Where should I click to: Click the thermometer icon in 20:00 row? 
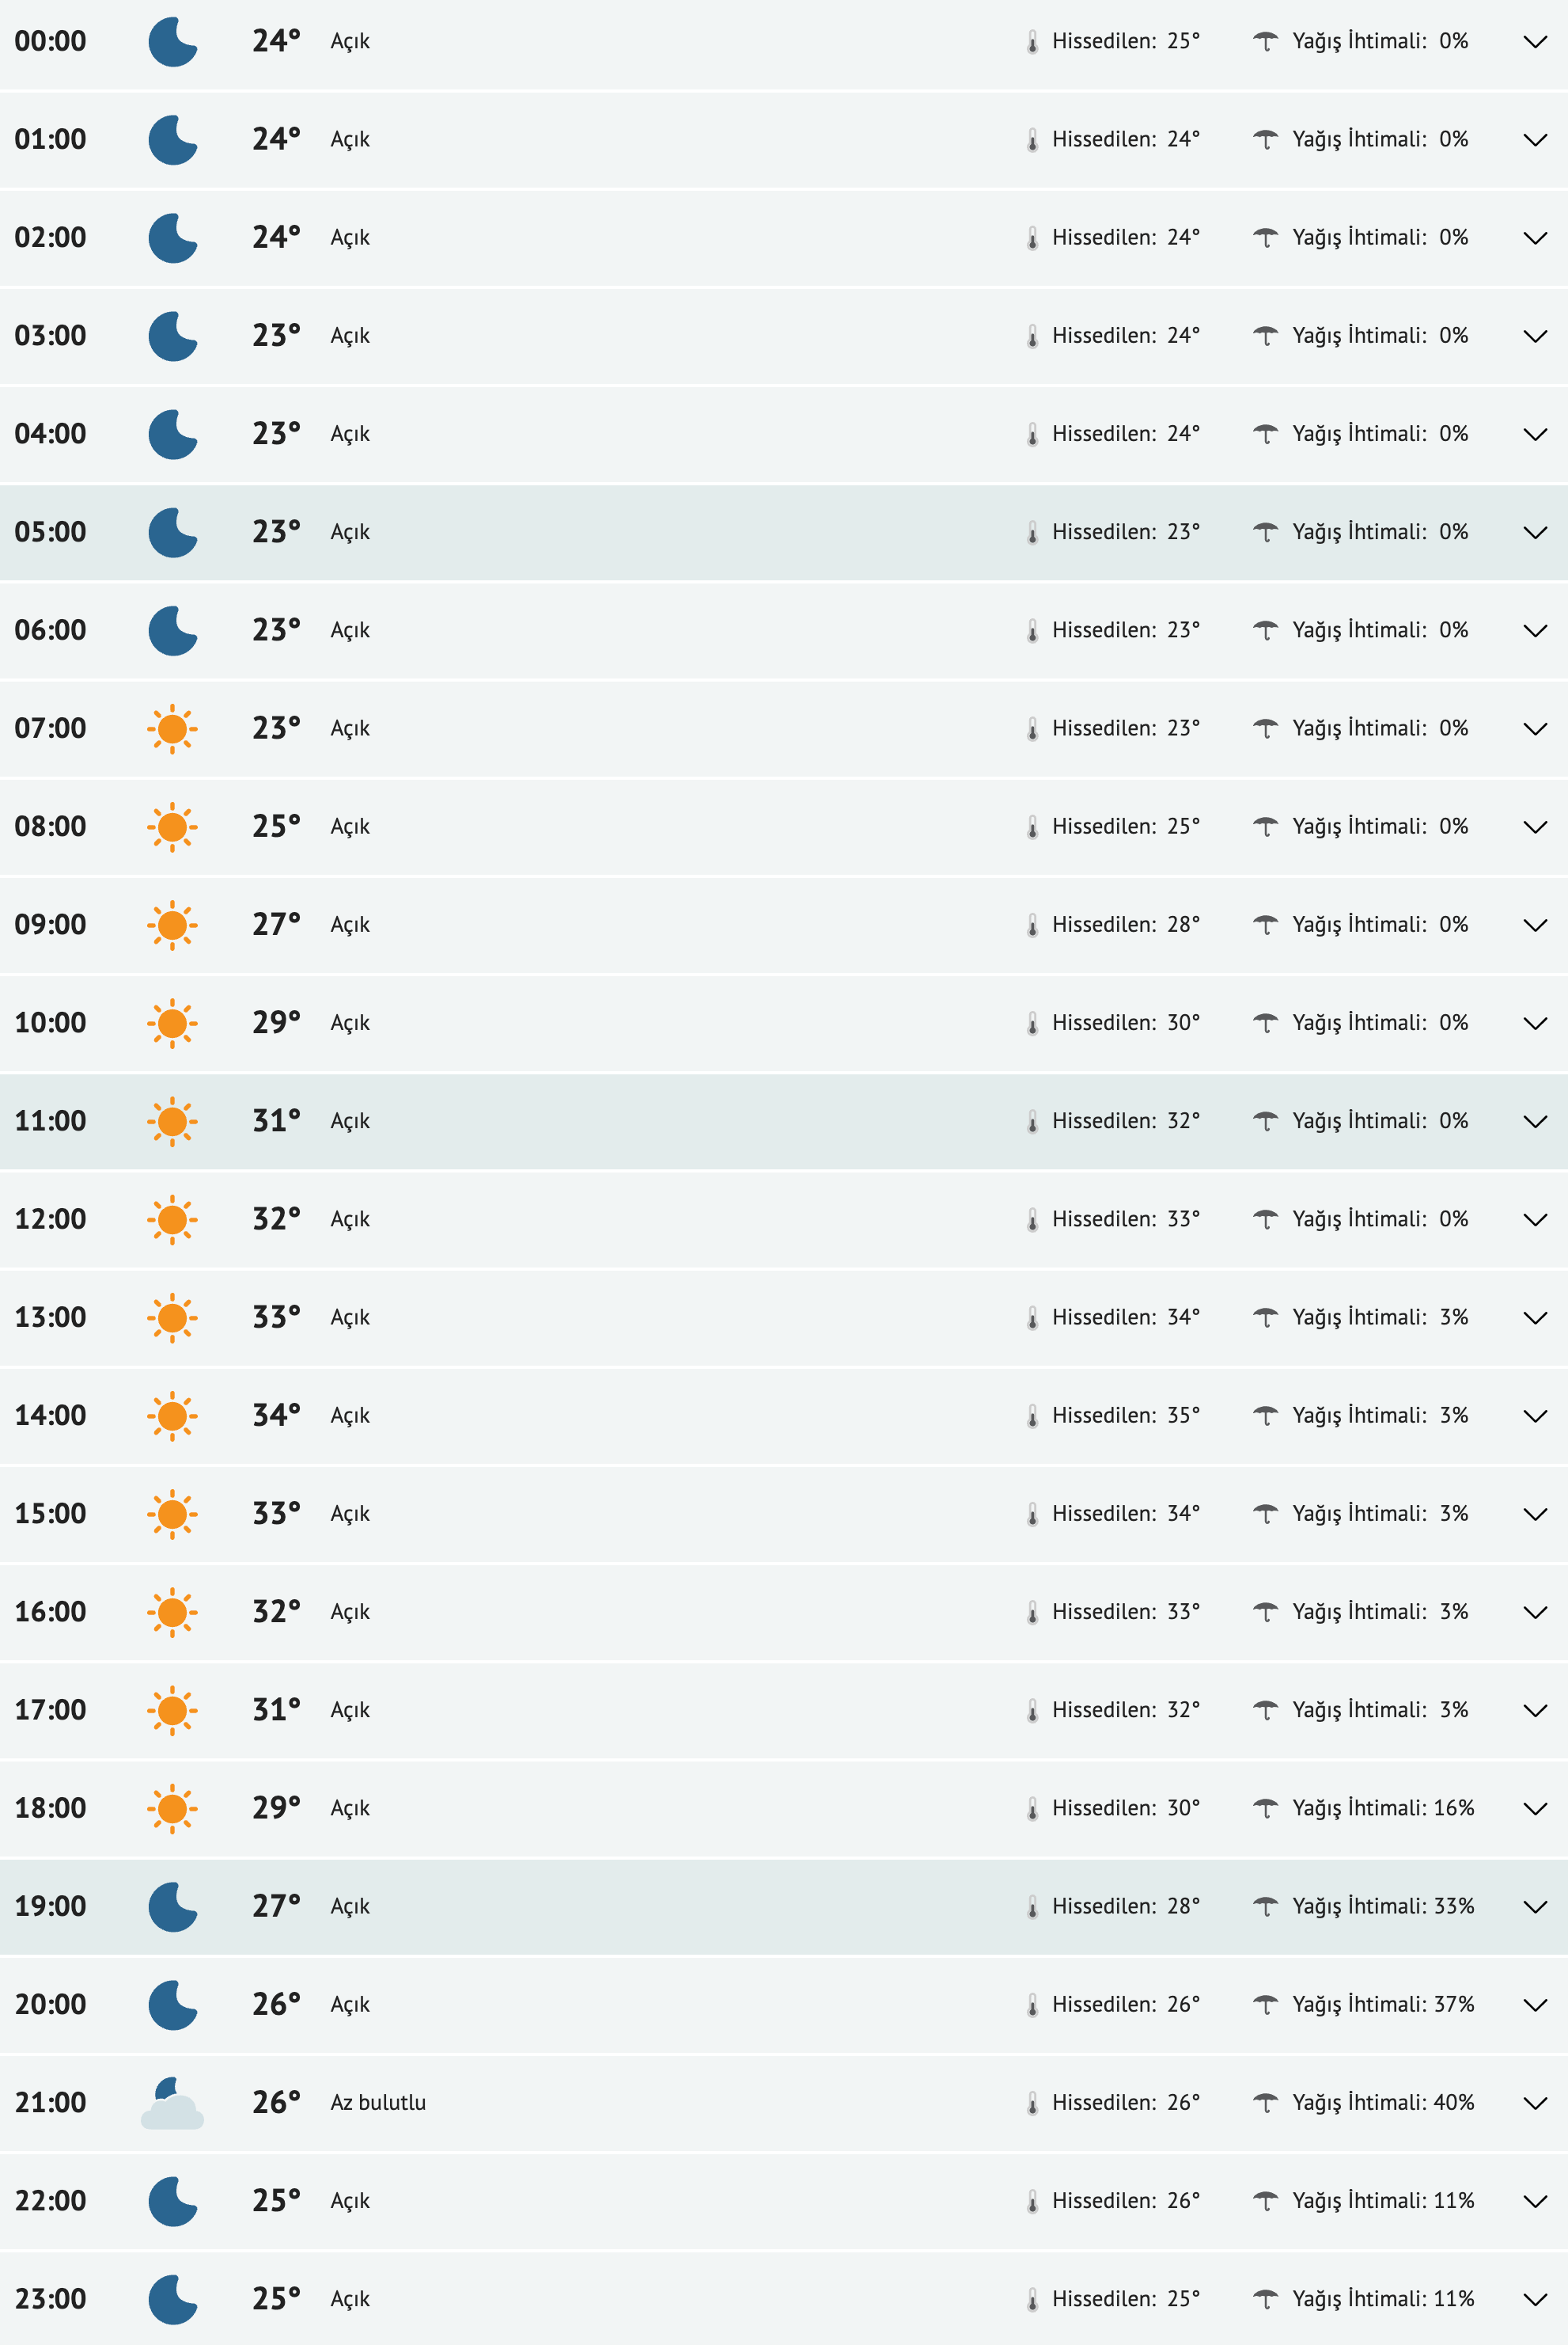pos(1032,2005)
